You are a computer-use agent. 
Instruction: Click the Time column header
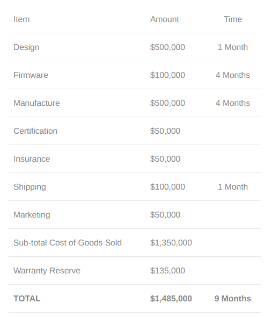coord(233,19)
